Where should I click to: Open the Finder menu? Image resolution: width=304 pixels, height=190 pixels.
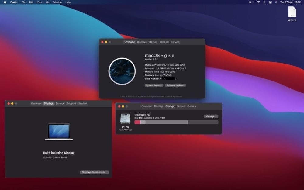tap(14, 2)
